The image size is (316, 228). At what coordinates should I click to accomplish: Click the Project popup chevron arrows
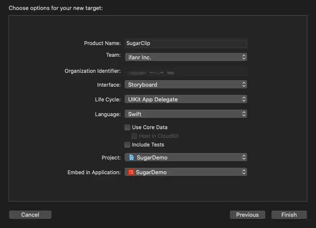point(244,157)
